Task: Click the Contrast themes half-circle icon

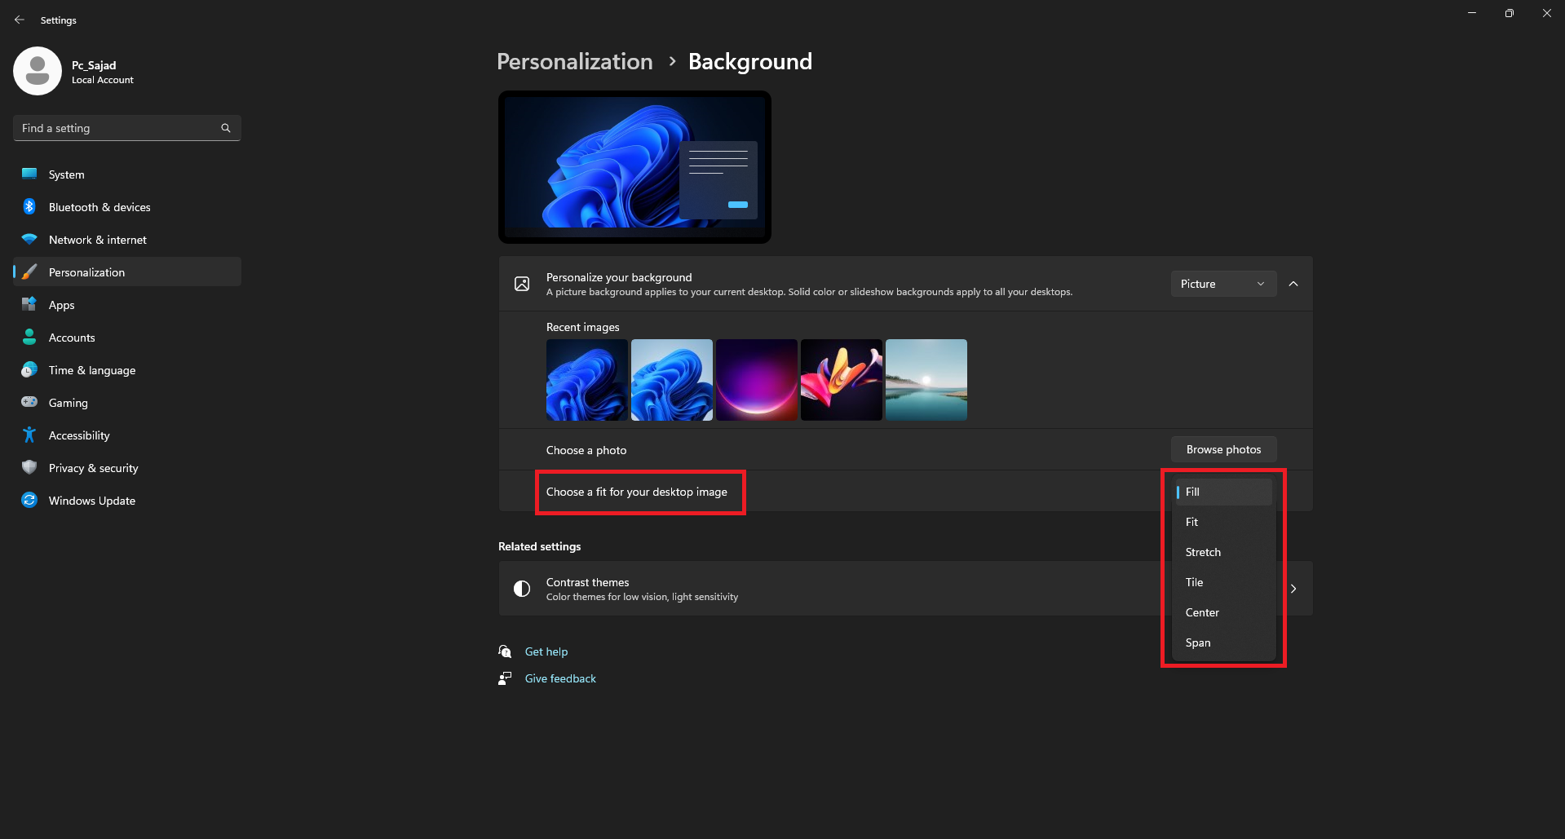Action: (522, 589)
